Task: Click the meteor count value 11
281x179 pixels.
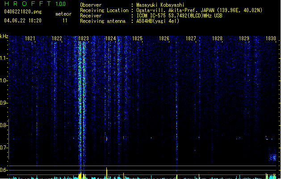Action: tap(65, 21)
